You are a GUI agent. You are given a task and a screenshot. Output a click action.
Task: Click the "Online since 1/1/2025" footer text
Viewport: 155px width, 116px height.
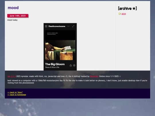coord(109,76)
